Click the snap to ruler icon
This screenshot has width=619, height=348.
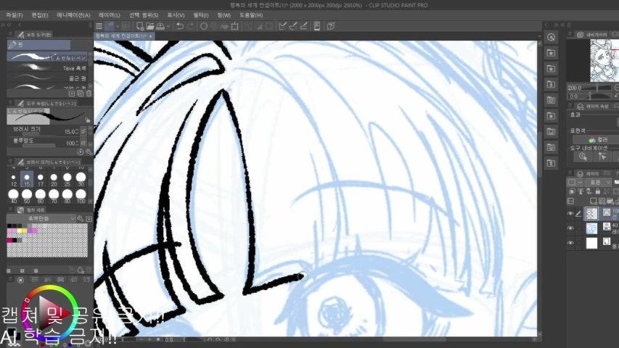(283, 26)
